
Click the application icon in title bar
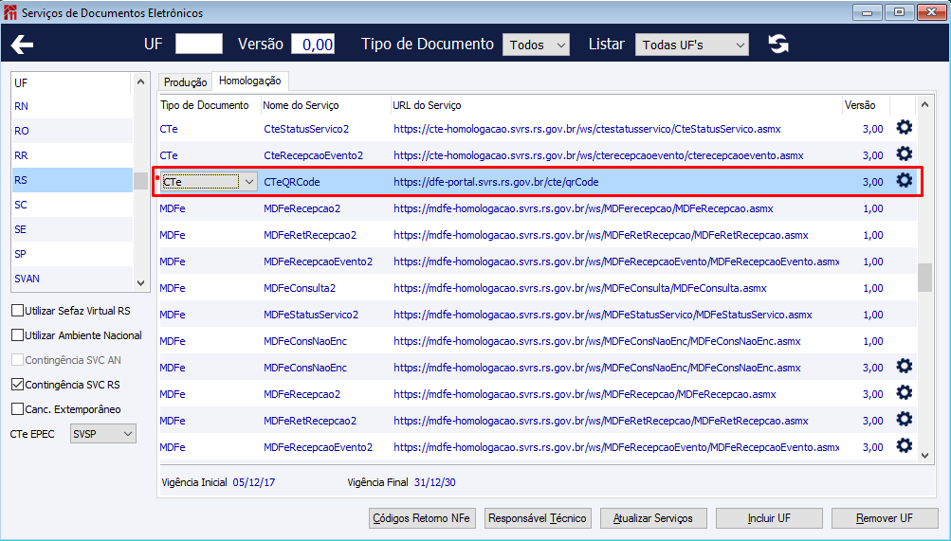point(10,12)
